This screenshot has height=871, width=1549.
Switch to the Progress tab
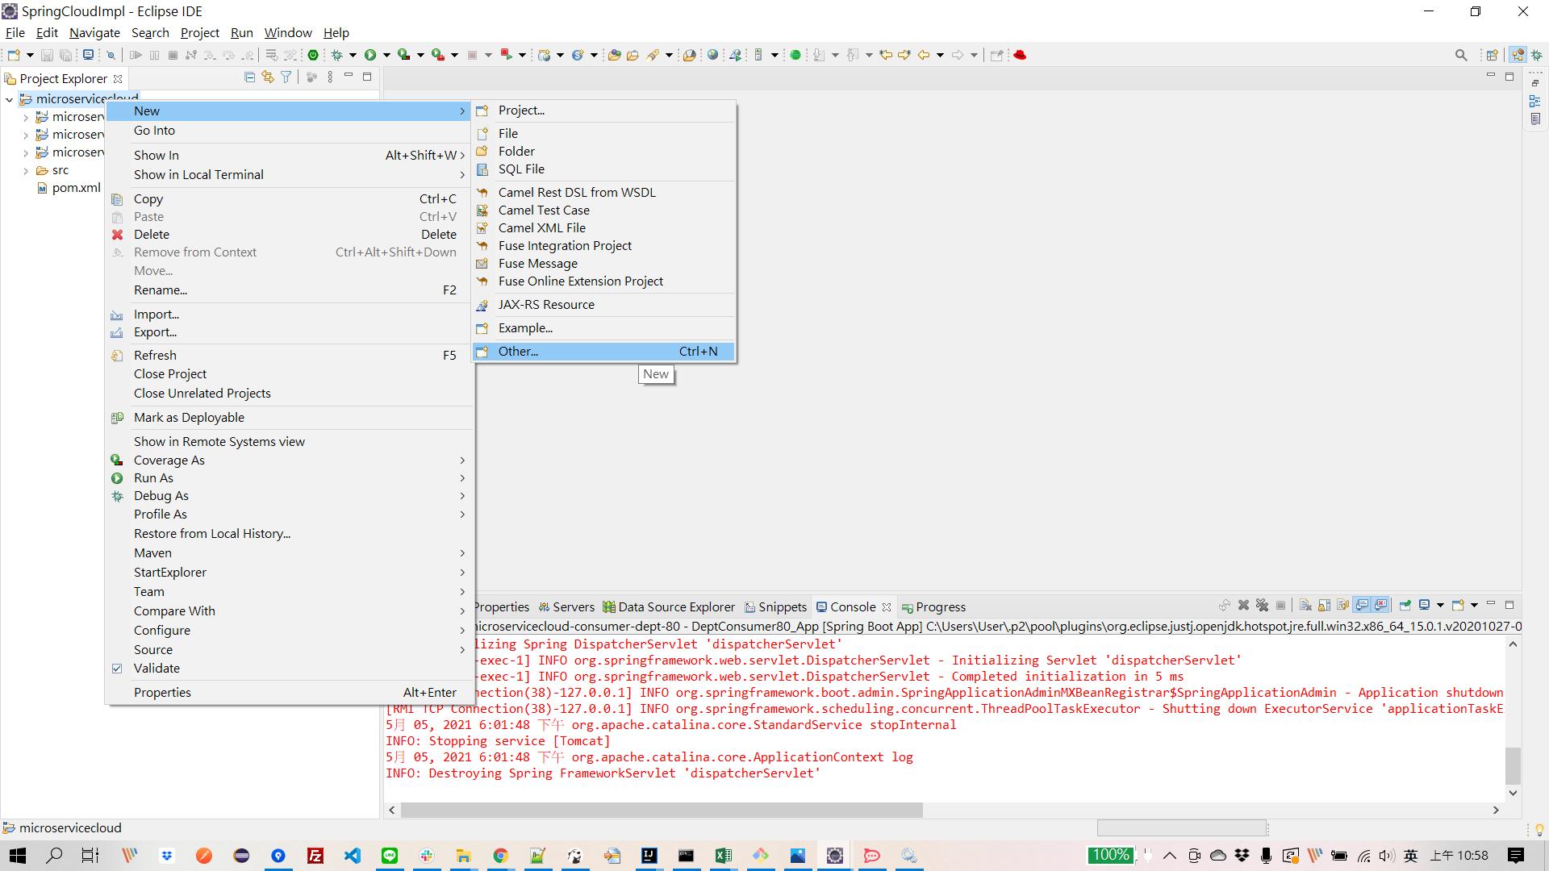point(933,607)
